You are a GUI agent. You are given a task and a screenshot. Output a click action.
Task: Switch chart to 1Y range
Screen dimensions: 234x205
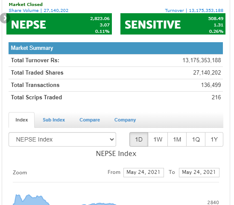214,139
